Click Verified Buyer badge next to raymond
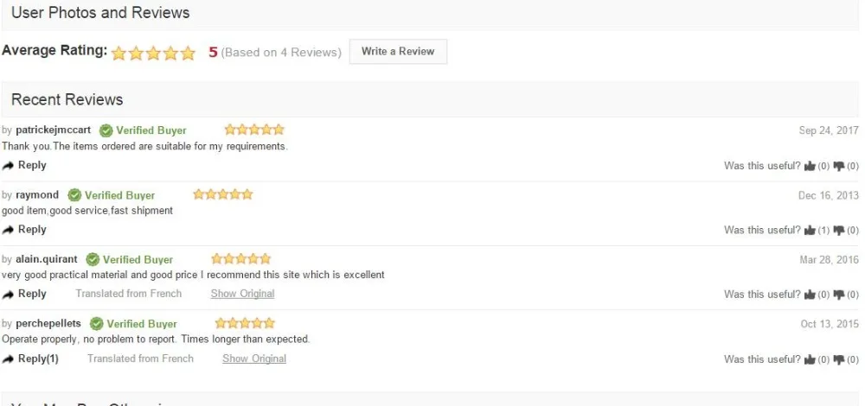The height and width of the screenshot is (406, 865). point(112,195)
